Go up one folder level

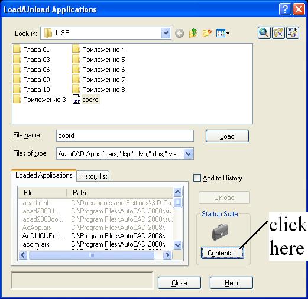click(193, 33)
